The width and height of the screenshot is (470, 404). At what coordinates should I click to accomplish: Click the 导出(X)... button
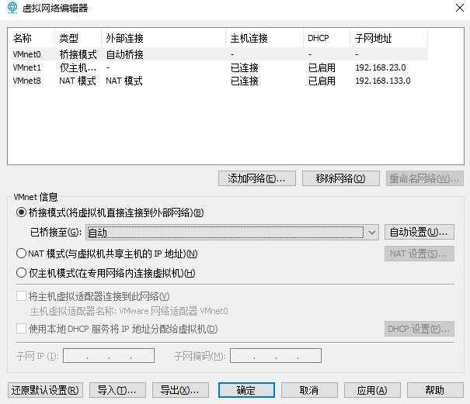pos(180,390)
